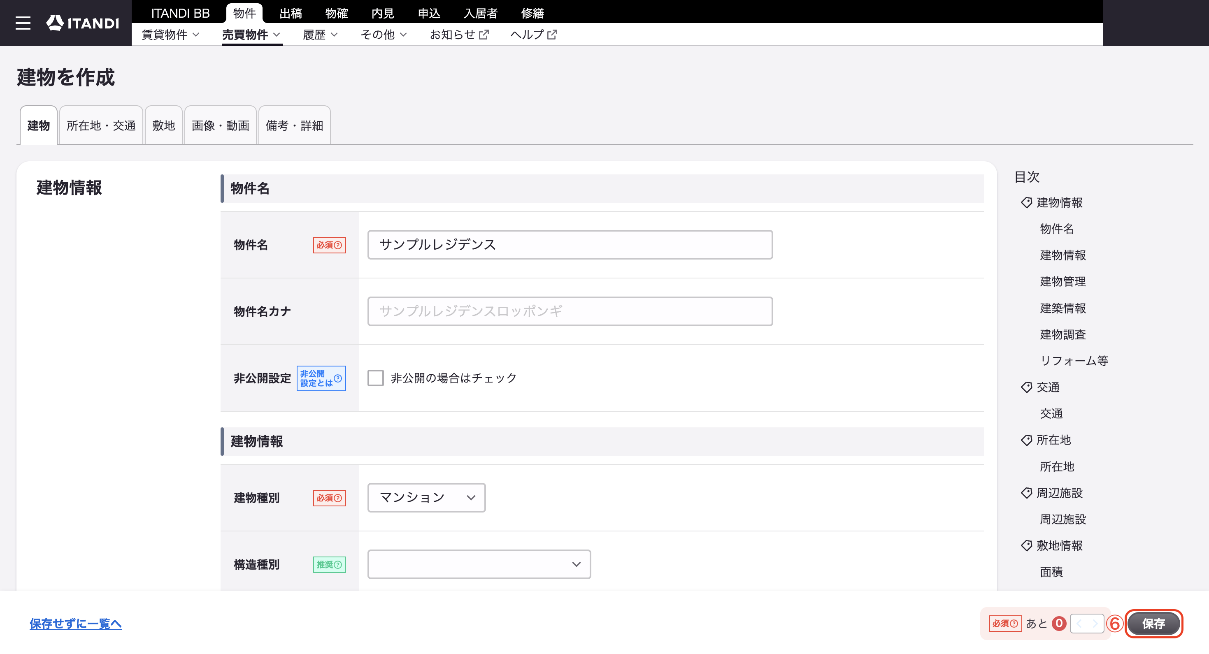Open the hamburger menu icon

click(23, 23)
